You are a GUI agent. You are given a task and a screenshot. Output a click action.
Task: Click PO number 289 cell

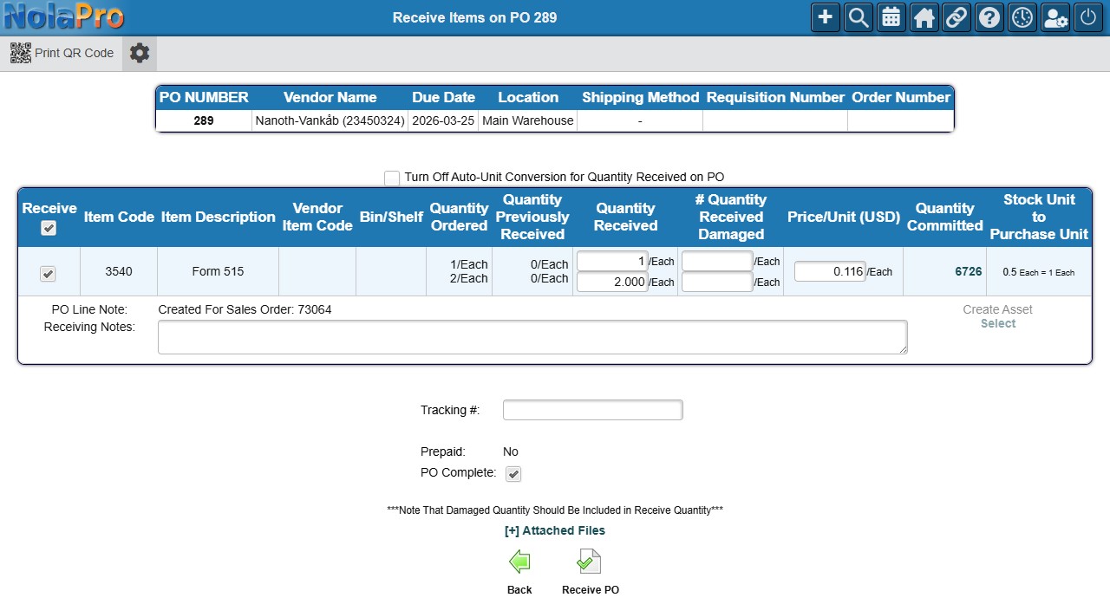[204, 121]
